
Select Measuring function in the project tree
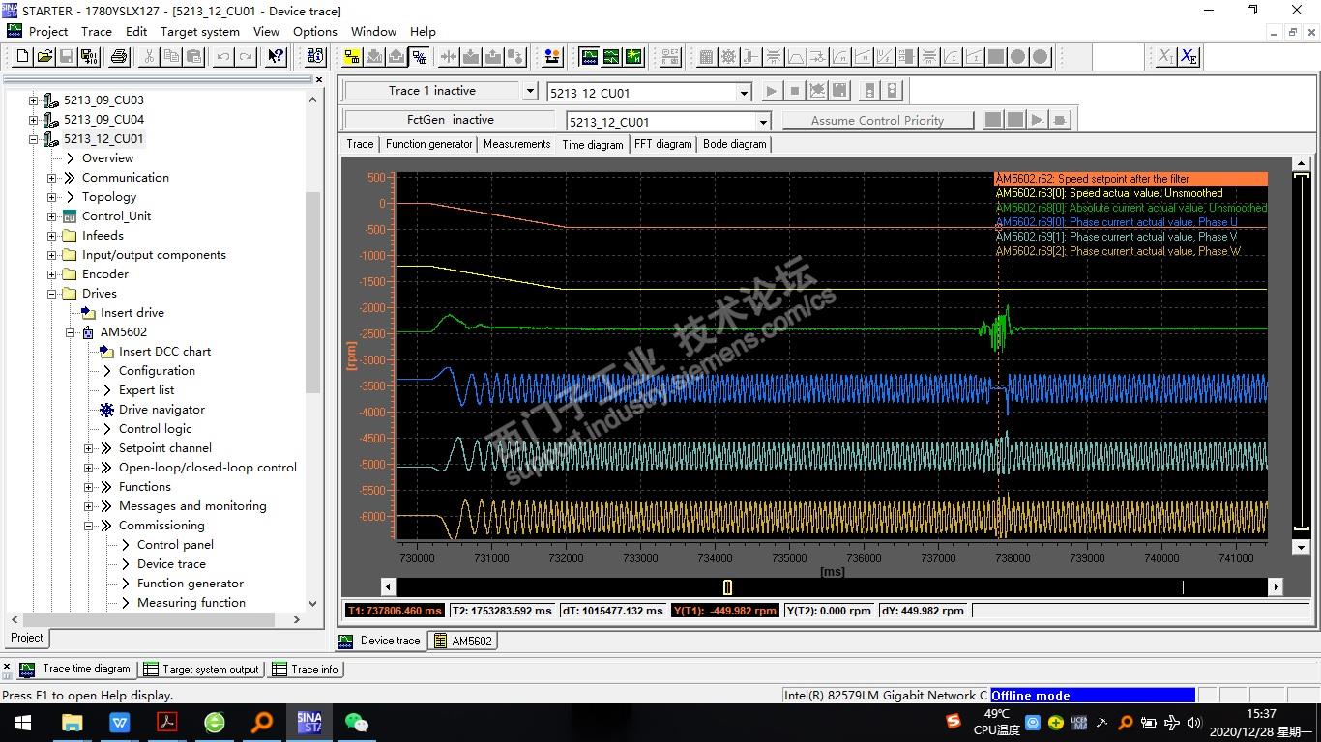pyautogui.click(x=191, y=603)
